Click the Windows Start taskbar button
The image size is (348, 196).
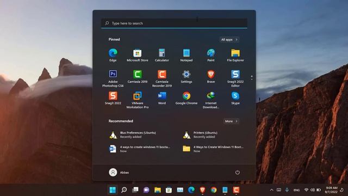coord(113,190)
